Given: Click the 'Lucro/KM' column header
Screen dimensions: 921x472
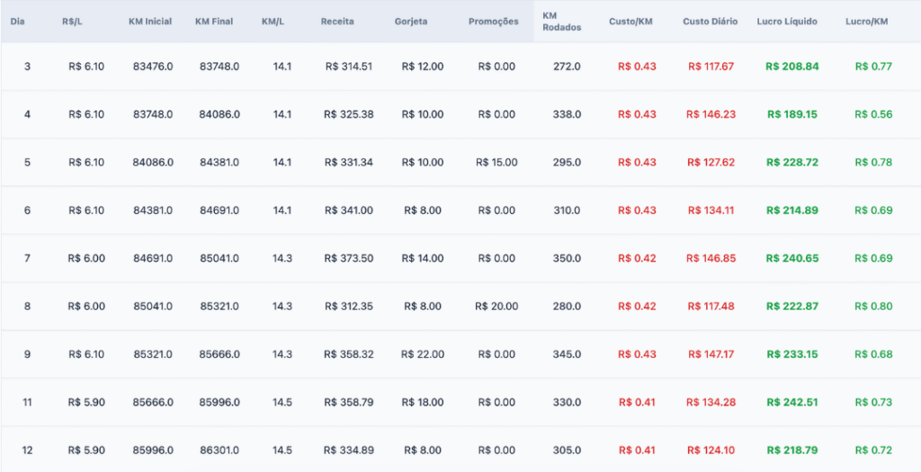Looking at the screenshot, I should 866,21.
